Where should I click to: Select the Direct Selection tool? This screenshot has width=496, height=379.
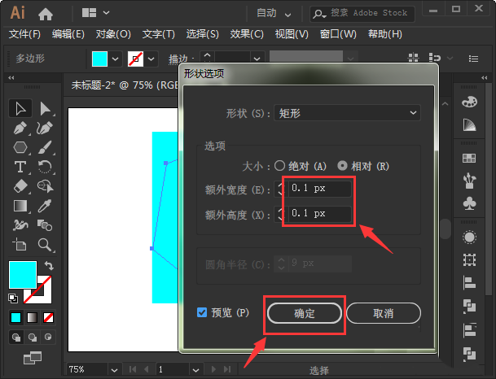coord(46,109)
